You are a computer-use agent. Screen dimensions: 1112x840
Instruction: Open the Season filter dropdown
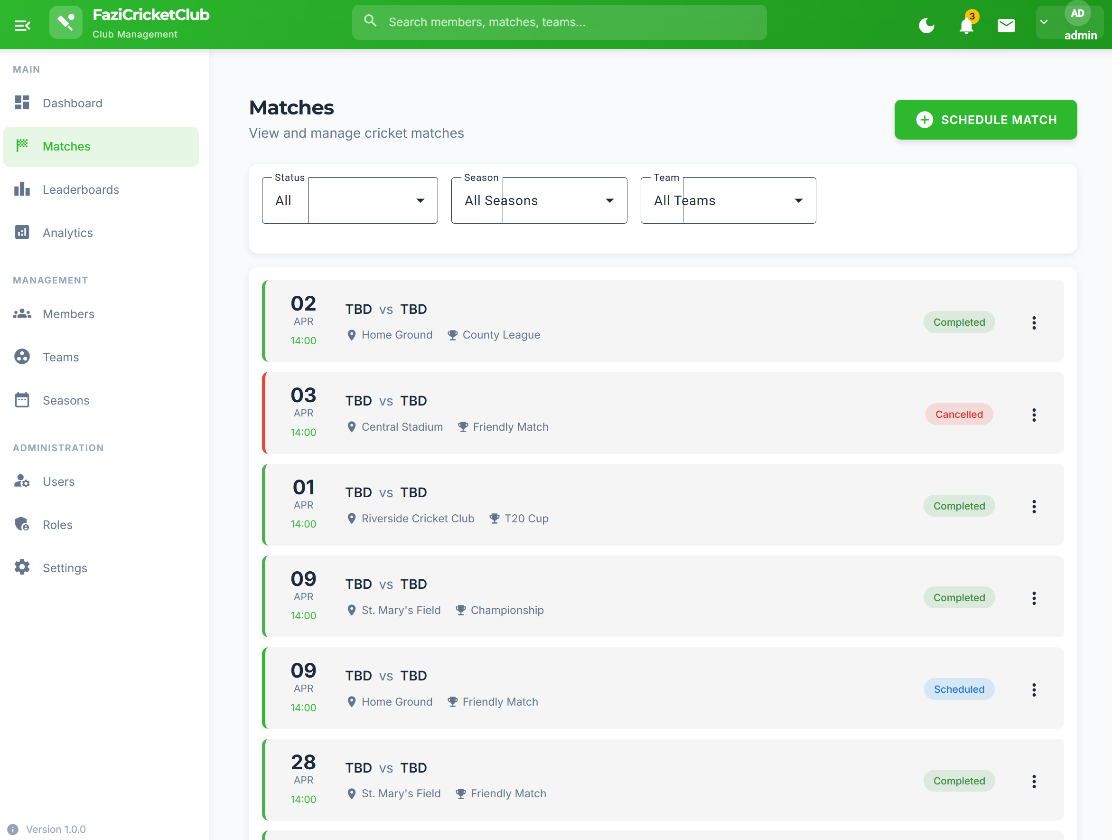[539, 200]
